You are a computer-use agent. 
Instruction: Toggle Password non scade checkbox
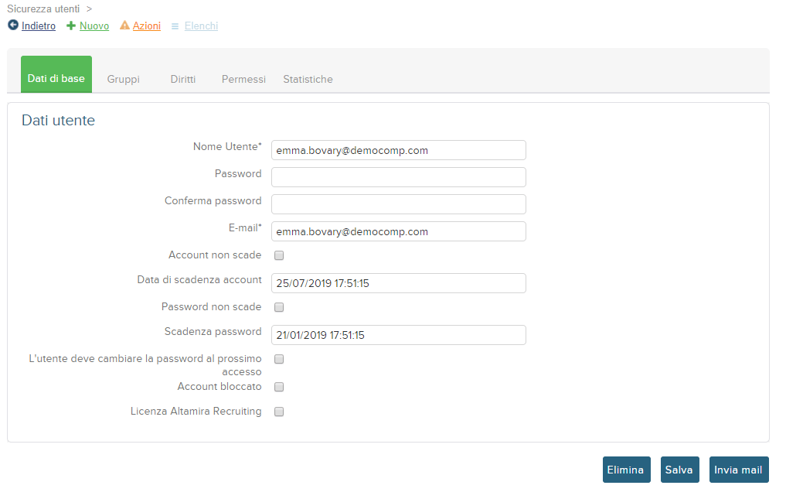click(279, 307)
